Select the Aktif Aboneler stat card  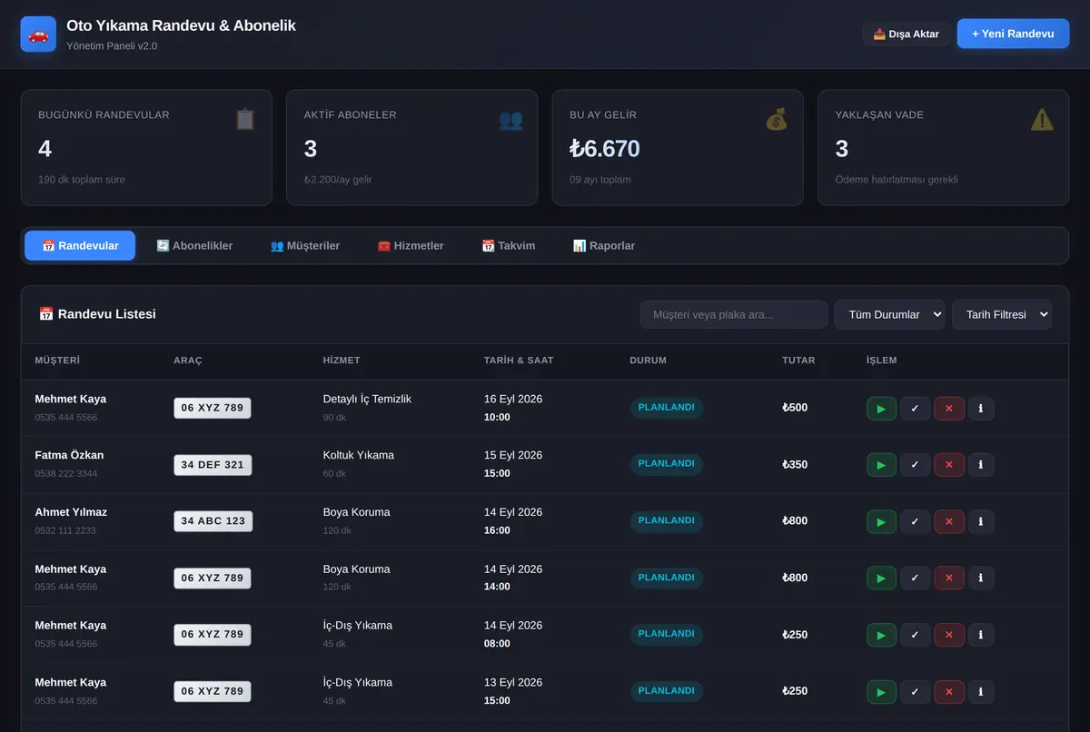[411, 147]
